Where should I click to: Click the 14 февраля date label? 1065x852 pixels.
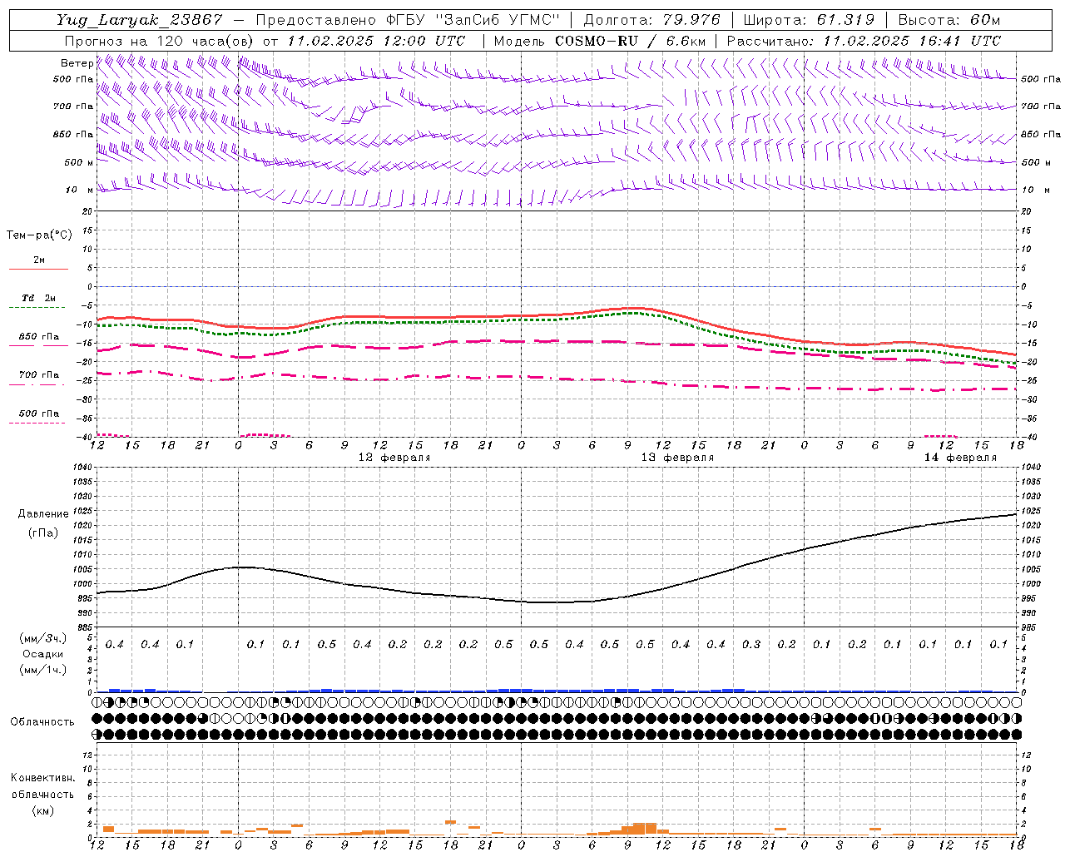tap(960, 458)
